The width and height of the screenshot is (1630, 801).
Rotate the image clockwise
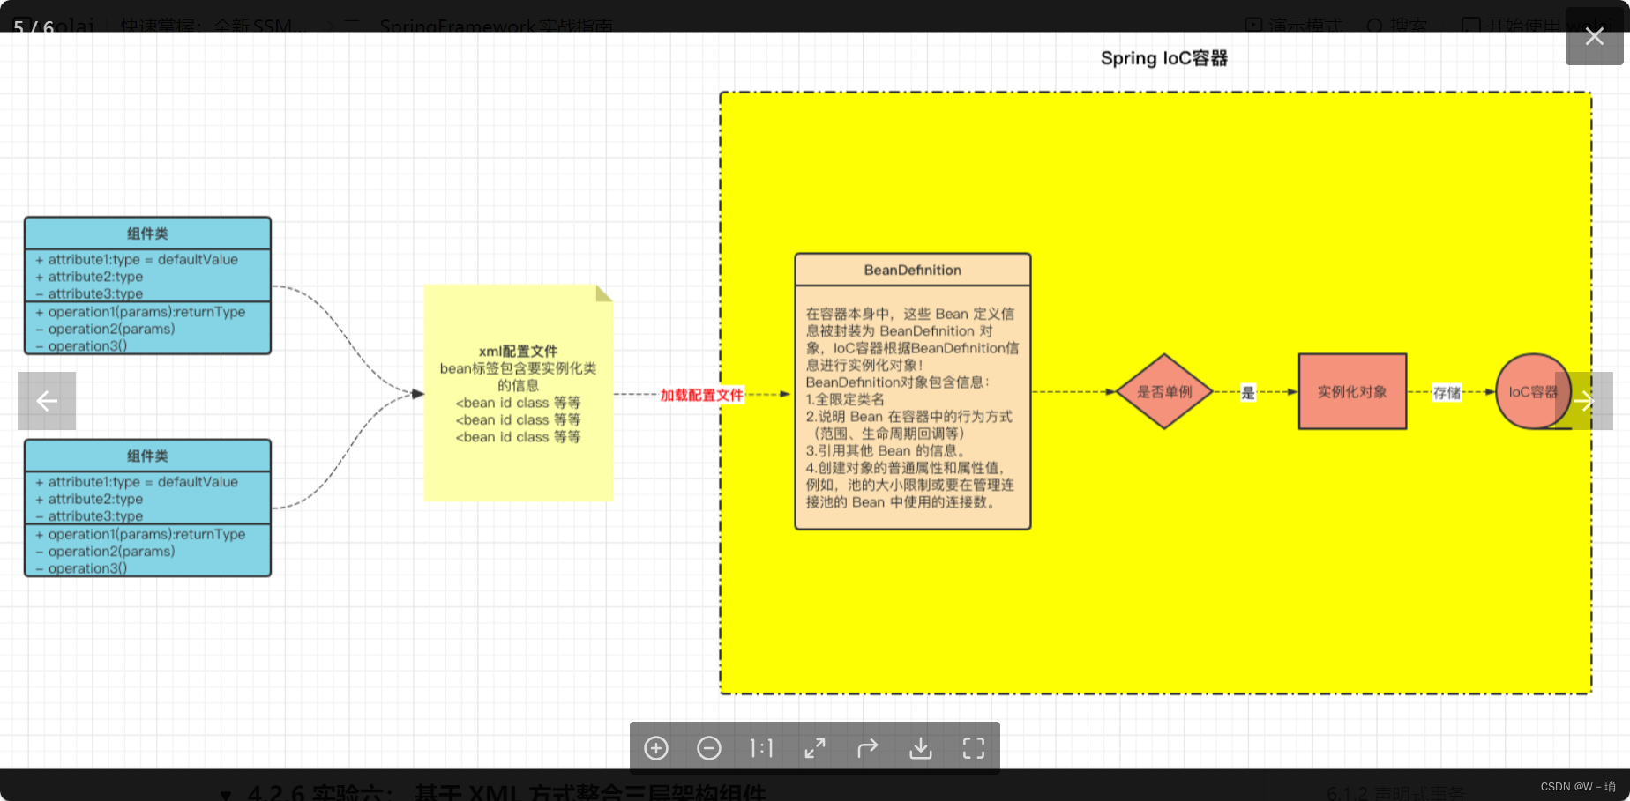[868, 748]
